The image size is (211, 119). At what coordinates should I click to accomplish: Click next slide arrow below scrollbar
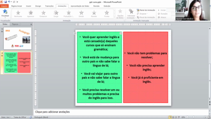210,104
